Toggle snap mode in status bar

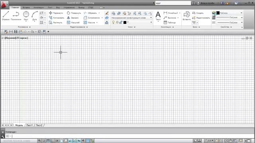click(44, 141)
